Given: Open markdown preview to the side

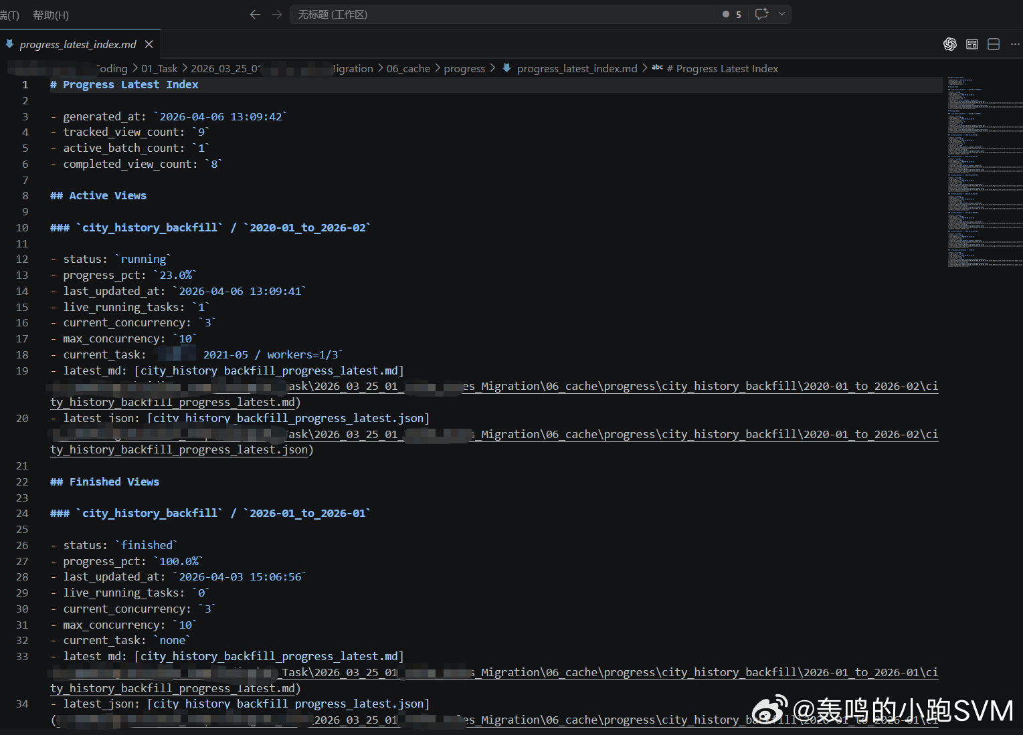Looking at the screenshot, I should 972,44.
